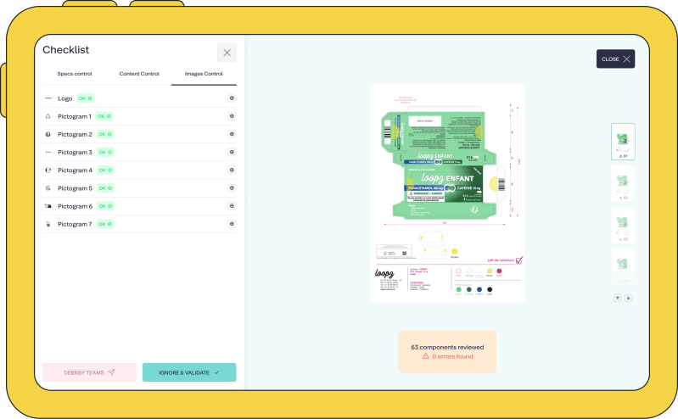Screen dimensions: 678x419
Task: Click the OK badge next to Pictogram 4
Action: pos(105,170)
